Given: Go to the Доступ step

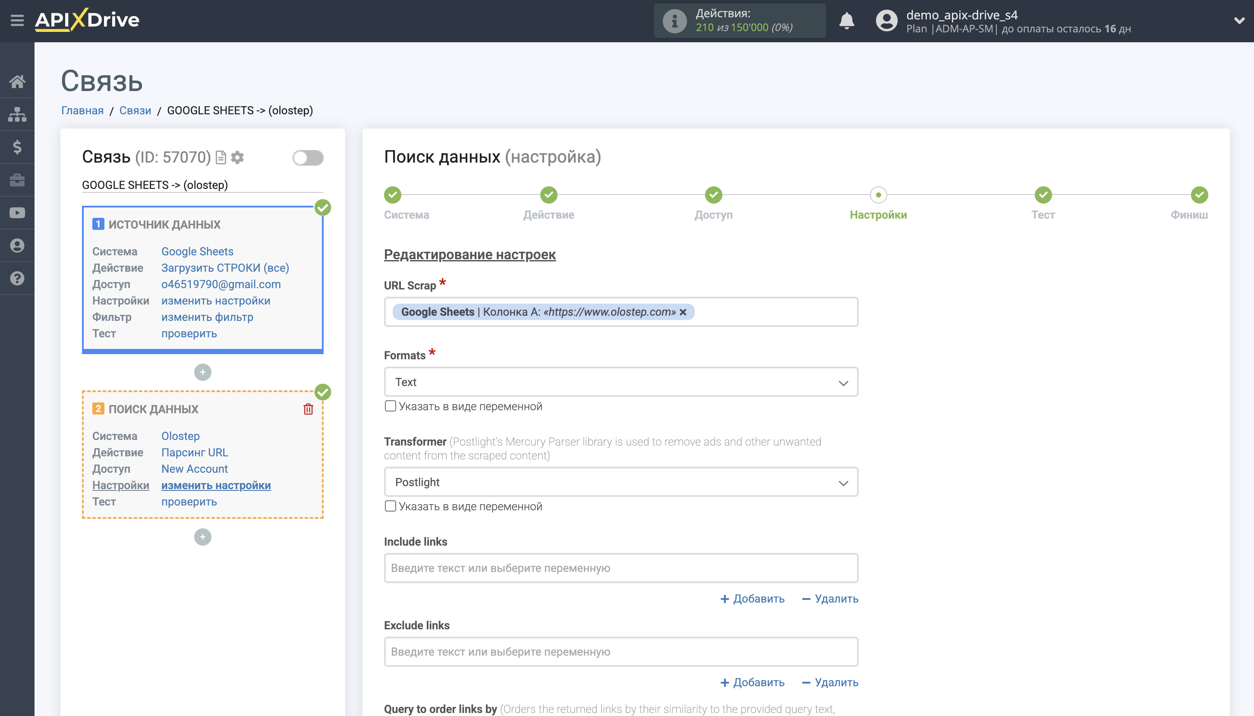Looking at the screenshot, I should point(713,195).
